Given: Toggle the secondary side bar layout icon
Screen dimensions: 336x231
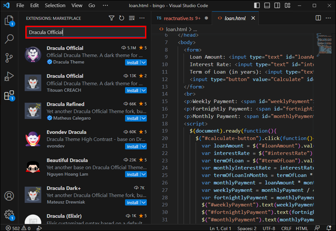Looking at the screenshot, I should (x=277, y=6).
